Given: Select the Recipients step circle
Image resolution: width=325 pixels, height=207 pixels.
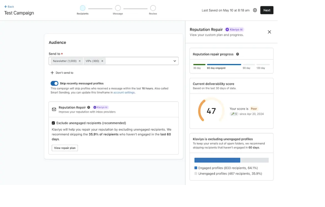Looking at the screenshot, I should point(83,8).
